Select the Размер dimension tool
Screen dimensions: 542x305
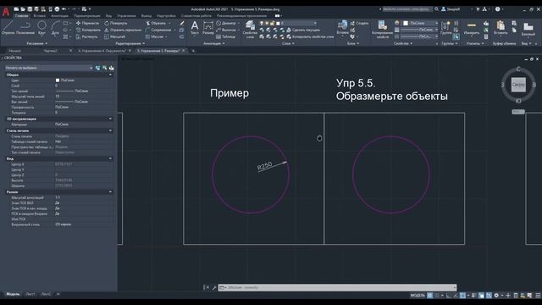208,28
